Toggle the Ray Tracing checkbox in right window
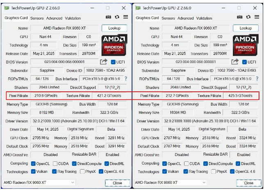This screenshot has height=190, width=264. pos(186,172)
